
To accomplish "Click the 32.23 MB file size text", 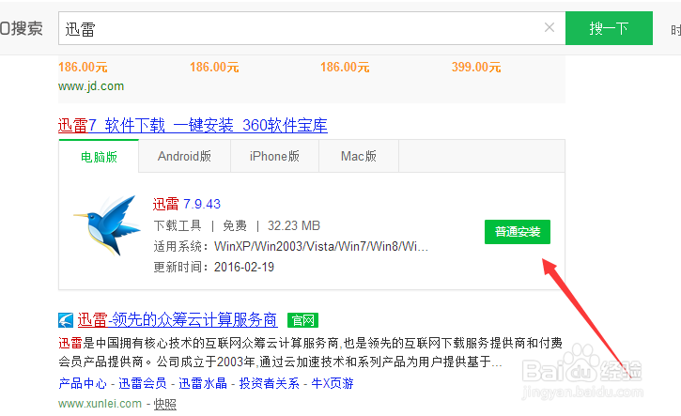I will (x=294, y=225).
